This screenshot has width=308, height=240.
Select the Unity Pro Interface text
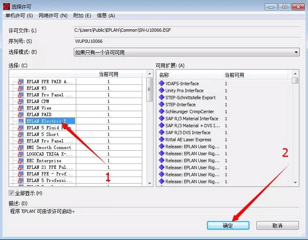(x=184, y=91)
